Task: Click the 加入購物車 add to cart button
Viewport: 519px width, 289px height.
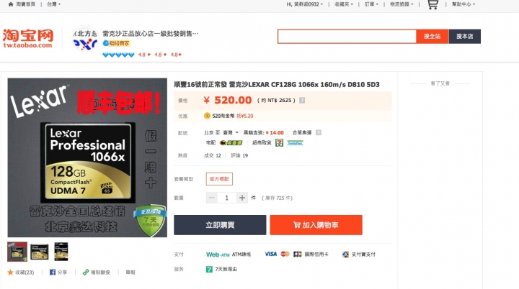Action: pyautogui.click(x=316, y=225)
